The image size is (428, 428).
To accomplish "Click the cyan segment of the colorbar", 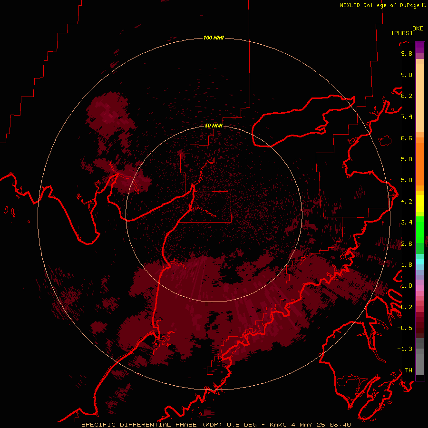I will tap(420, 262).
